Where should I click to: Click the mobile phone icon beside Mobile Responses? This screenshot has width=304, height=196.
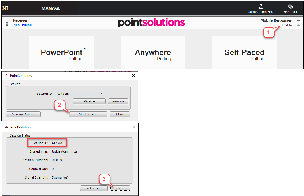coord(299,23)
